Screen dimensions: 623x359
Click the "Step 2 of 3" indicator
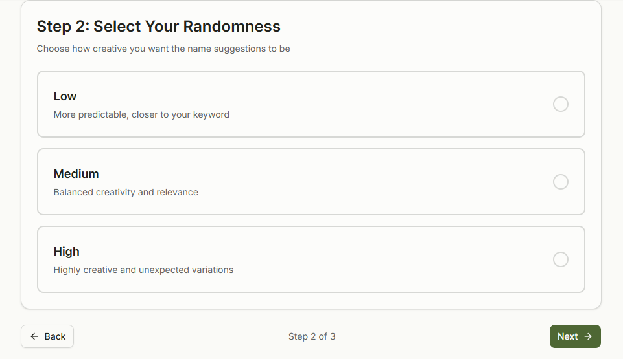[x=312, y=336]
